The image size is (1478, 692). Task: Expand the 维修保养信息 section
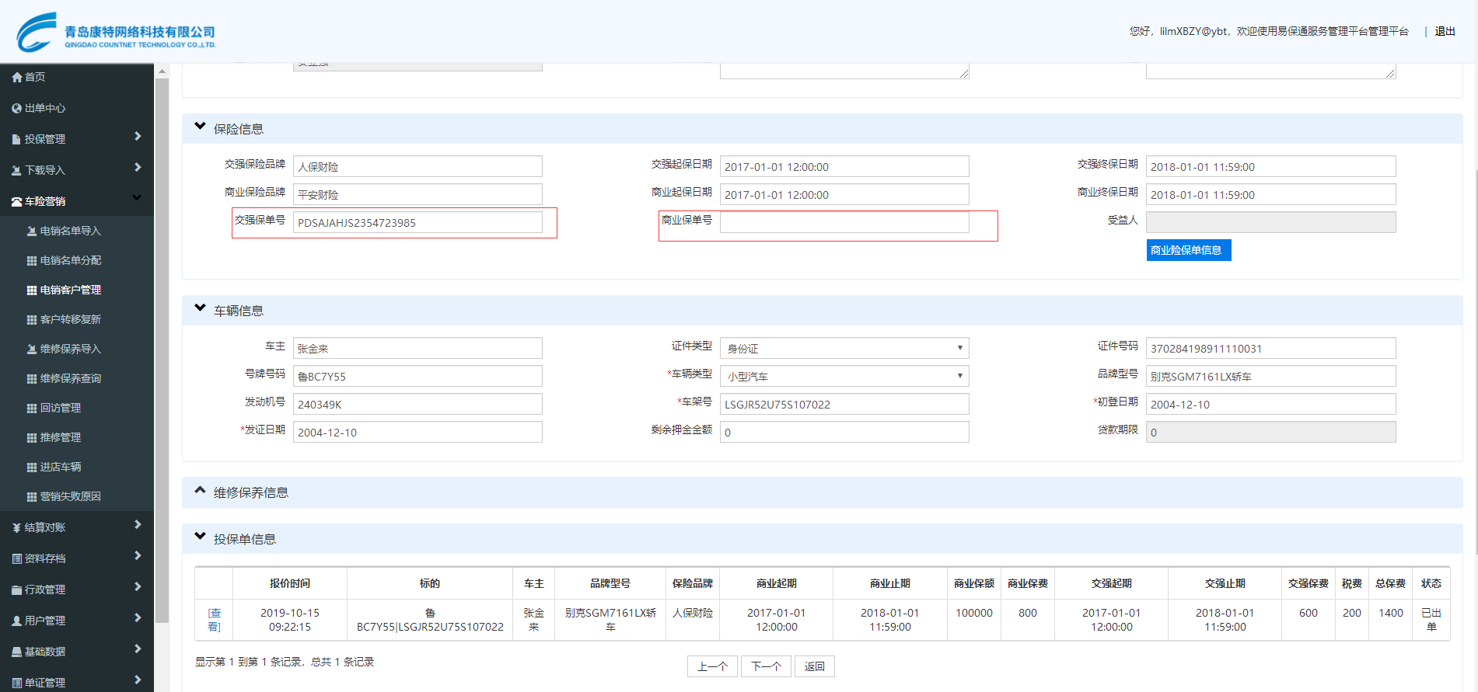201,490
